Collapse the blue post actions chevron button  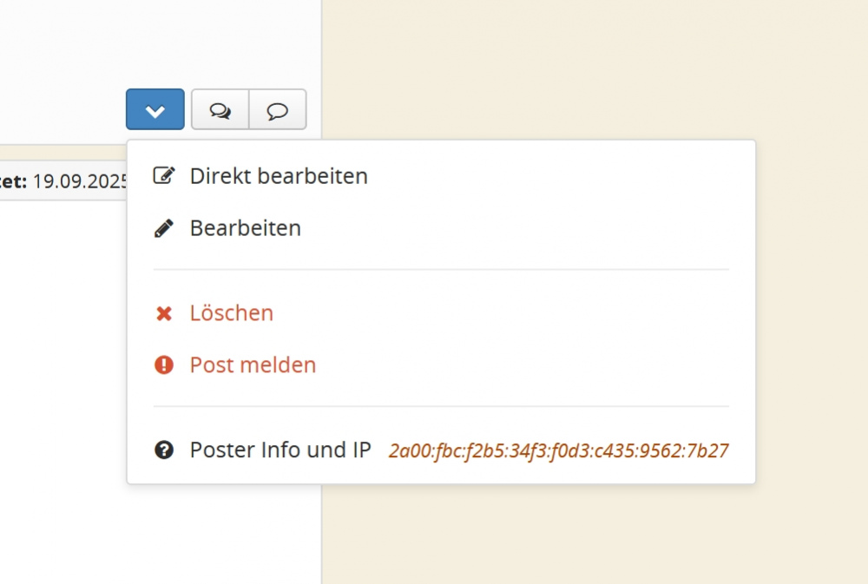point(155,109)
